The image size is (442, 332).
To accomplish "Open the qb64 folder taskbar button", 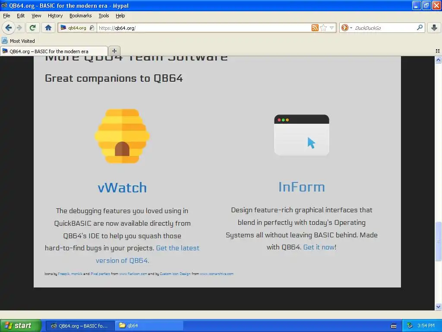I will [149, 326].
